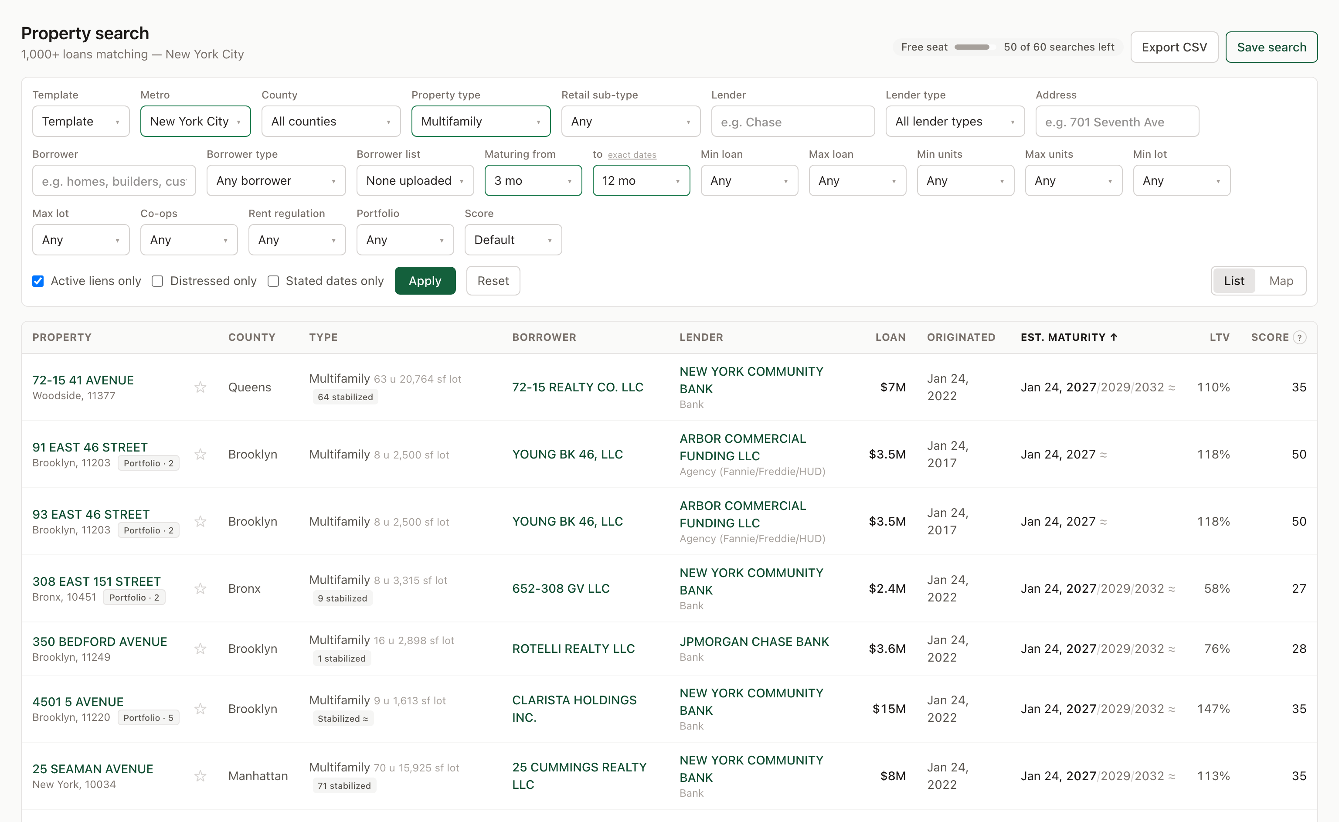Switch to List view
Image resolution: width=1339 pixels, height=822 pixels.
[1234, 281]
